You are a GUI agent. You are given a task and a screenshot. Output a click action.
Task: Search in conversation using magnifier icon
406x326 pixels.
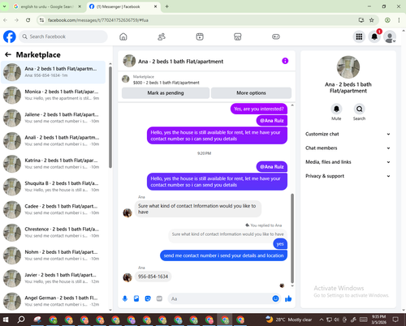[359, 109]
